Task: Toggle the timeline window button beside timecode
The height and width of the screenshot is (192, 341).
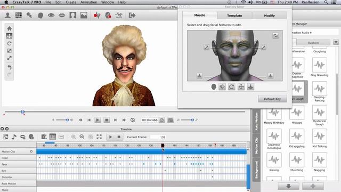Action: pyautogui.click(x=170, y=120)
